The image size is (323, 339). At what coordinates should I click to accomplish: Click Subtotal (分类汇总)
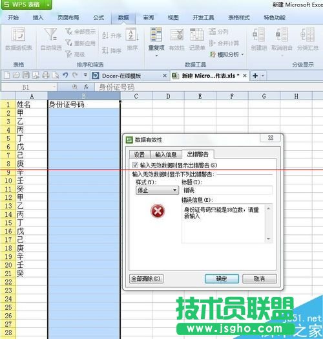click(307, 39)
